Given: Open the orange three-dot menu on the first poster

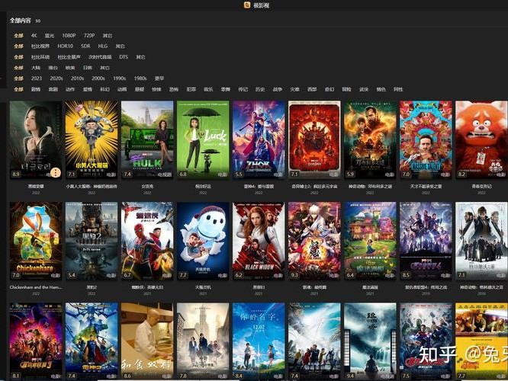Looking at the screenshot, I should point(56,172).
